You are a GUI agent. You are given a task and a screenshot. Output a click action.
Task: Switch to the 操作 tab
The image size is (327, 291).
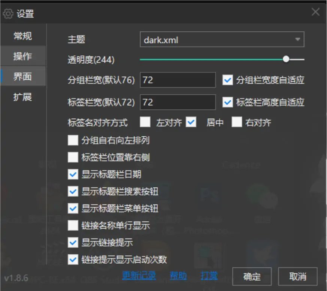click(23, 56)
